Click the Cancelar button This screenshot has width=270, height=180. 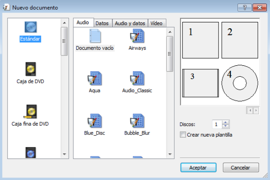click(241, 167)
